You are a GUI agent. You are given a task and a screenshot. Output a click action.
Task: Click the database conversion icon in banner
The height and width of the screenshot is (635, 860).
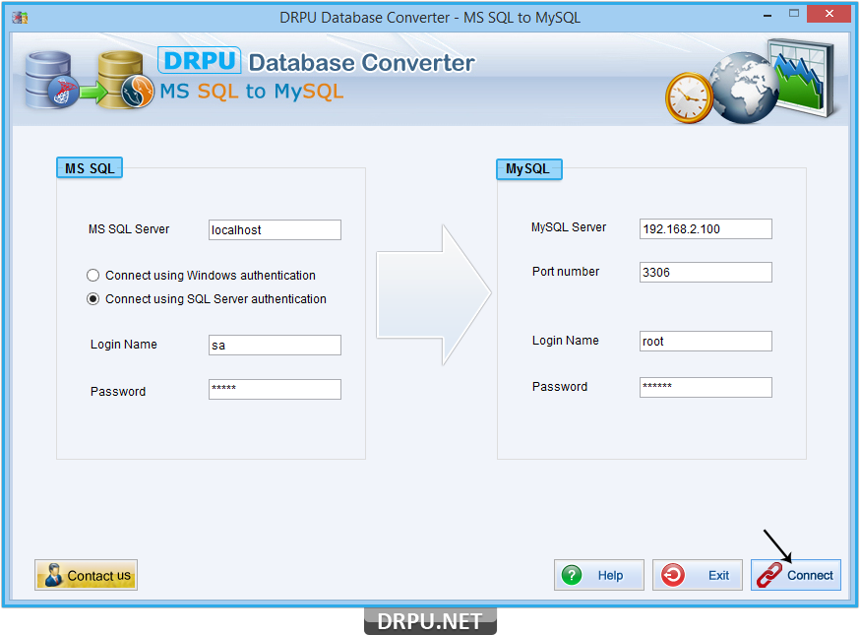click(90, 80)
